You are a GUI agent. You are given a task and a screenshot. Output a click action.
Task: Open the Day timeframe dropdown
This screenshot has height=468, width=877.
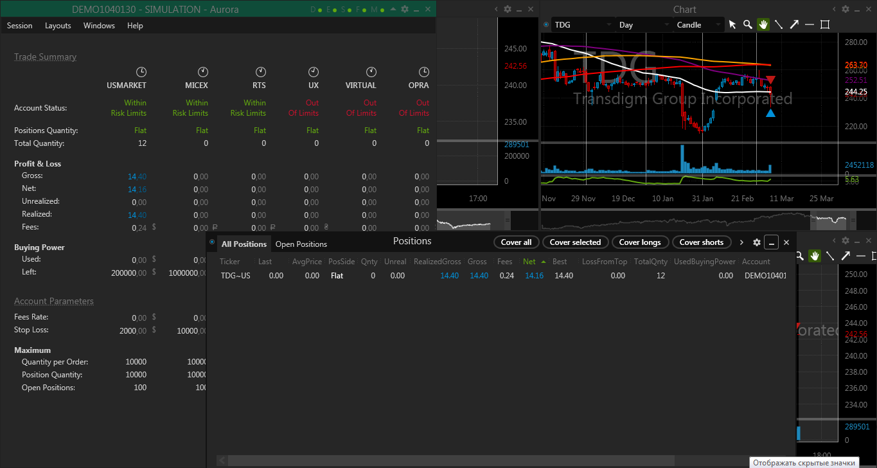click(644, 24)
